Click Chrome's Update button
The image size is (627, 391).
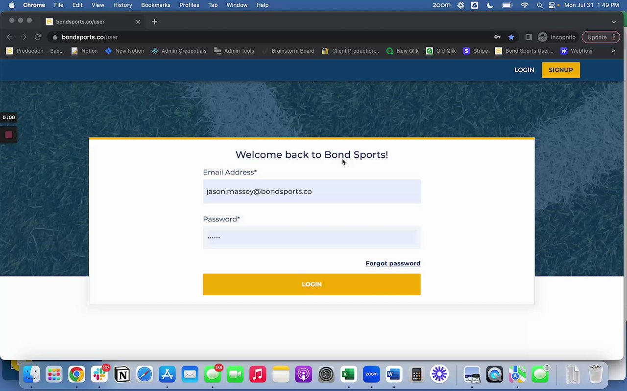pyautogui.click(x=601, y=37)
